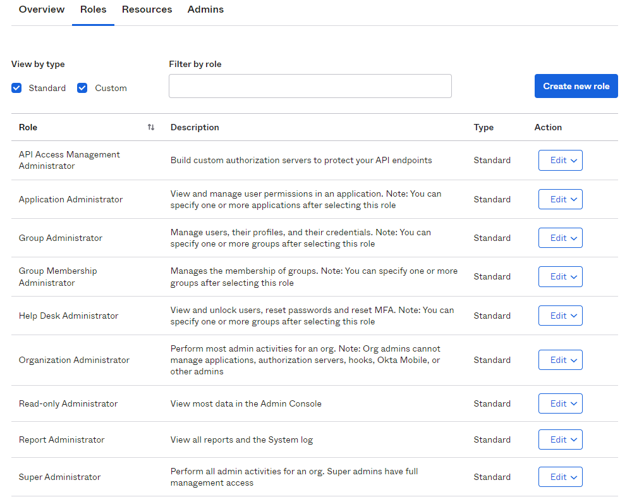This screenshot has width=632, height=504.
Task: Click description 'View and unlock users, reset passwords'
Action: click(x=312, y=316)
